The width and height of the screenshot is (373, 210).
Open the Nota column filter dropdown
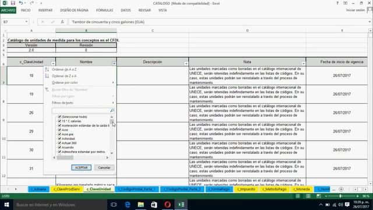(303, 64)
